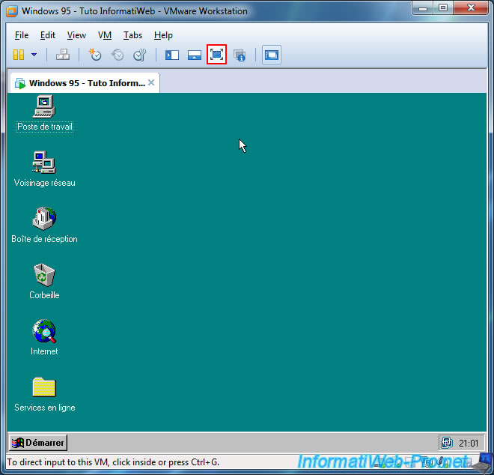Select the Services en ligne folder

pyautogui.click(x=44, y=394)
